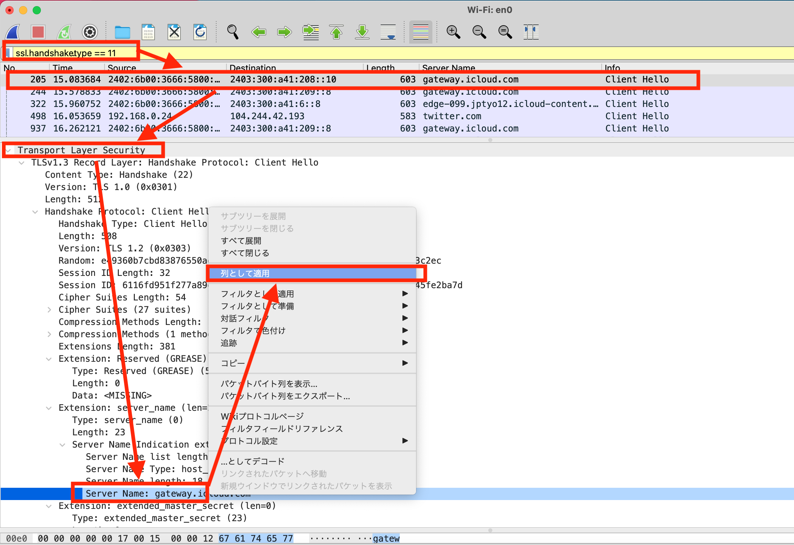This screenshot has height=545, width=794.
Task: Click the red stop capture button
Action: pos(38,32)
